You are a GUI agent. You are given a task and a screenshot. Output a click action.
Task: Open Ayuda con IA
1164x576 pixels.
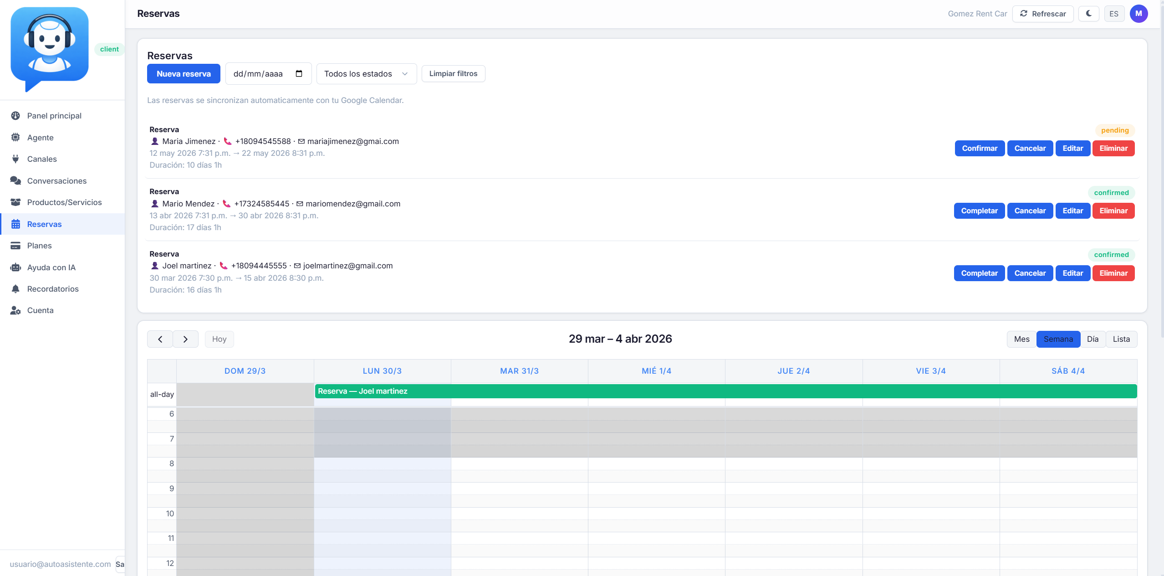point(51,267)
